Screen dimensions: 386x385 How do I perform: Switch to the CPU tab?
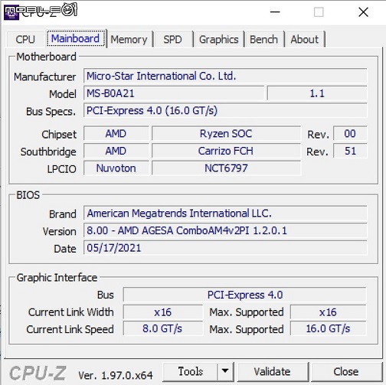click(x=25, y=39)
